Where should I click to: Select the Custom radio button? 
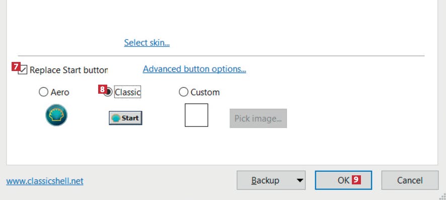point(183,92)
